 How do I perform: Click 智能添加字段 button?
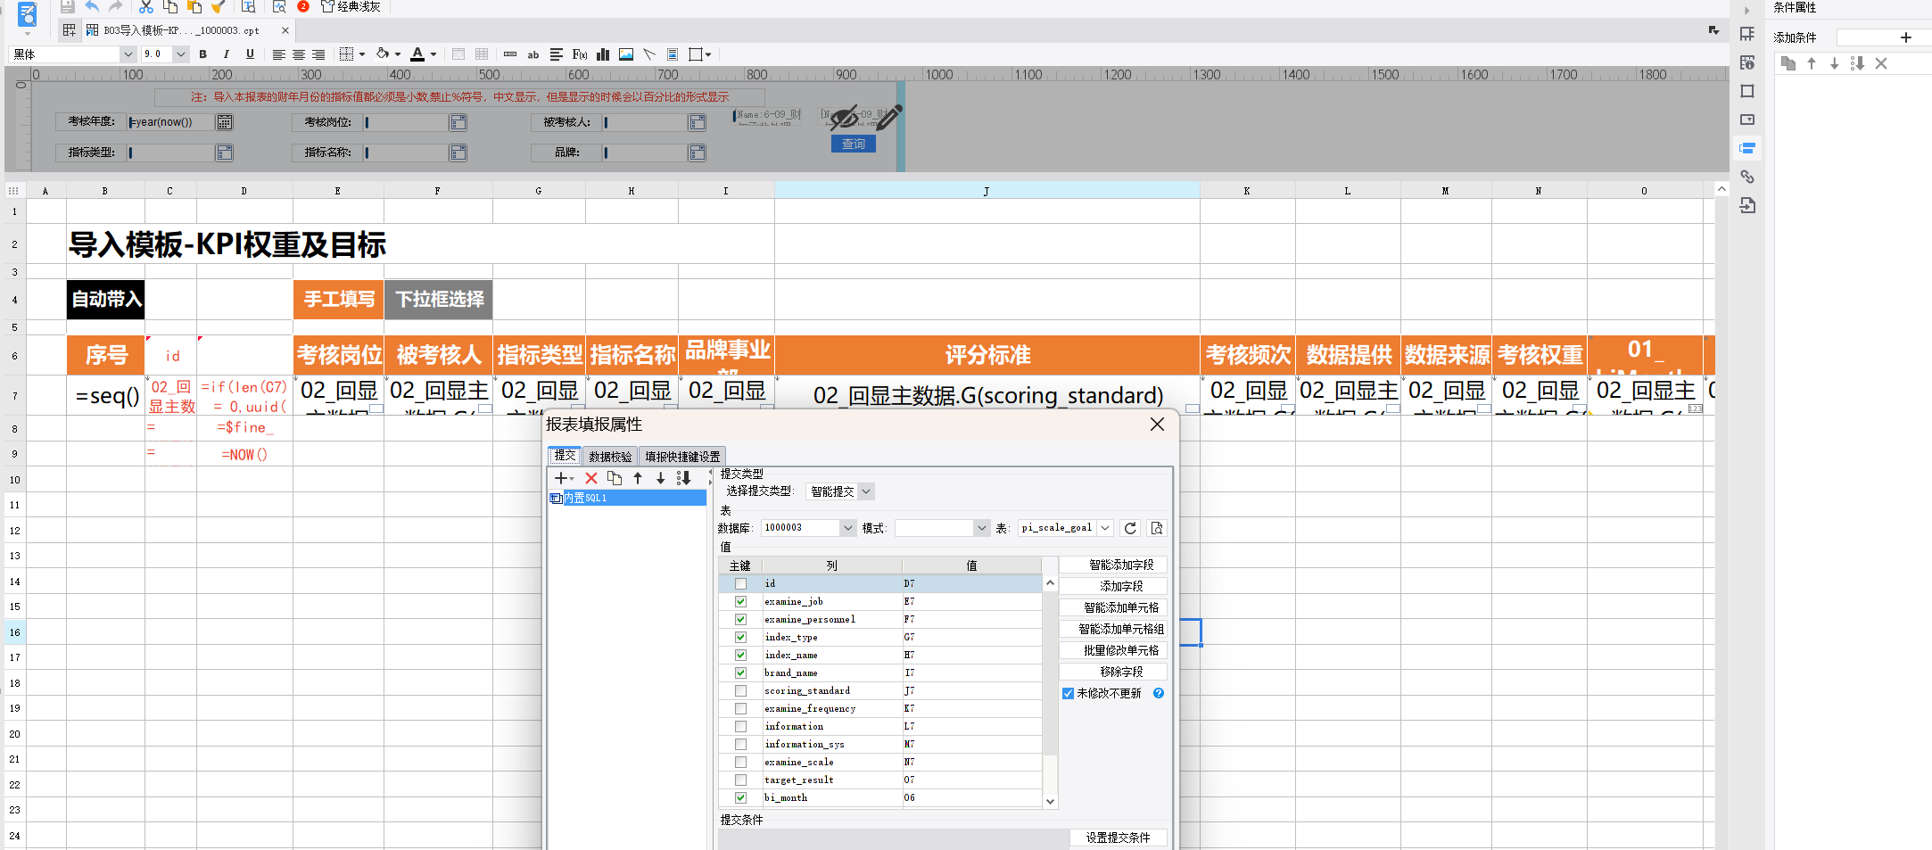click(x=1113, y=565)
